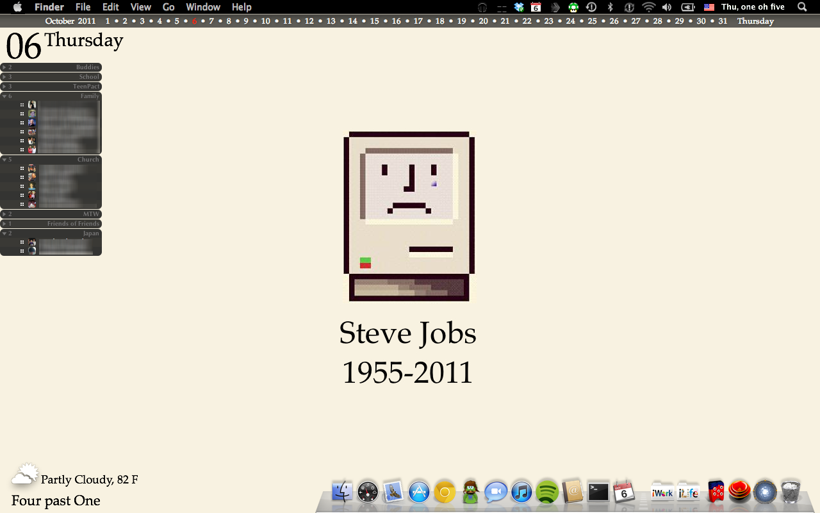Click the Dropbox menu bar icon
This screenshot has width=820, height=513.
519,7
